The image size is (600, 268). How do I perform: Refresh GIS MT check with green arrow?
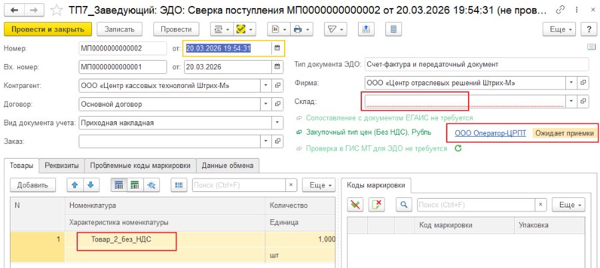(457, 148)
